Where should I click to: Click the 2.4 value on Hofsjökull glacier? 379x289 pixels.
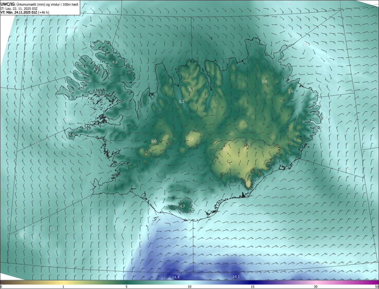[x=191, y=139]
